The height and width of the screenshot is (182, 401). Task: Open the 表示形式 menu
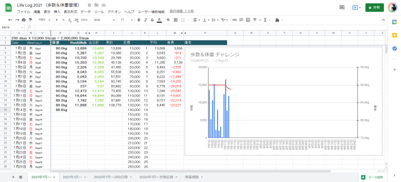click(70, 11)
